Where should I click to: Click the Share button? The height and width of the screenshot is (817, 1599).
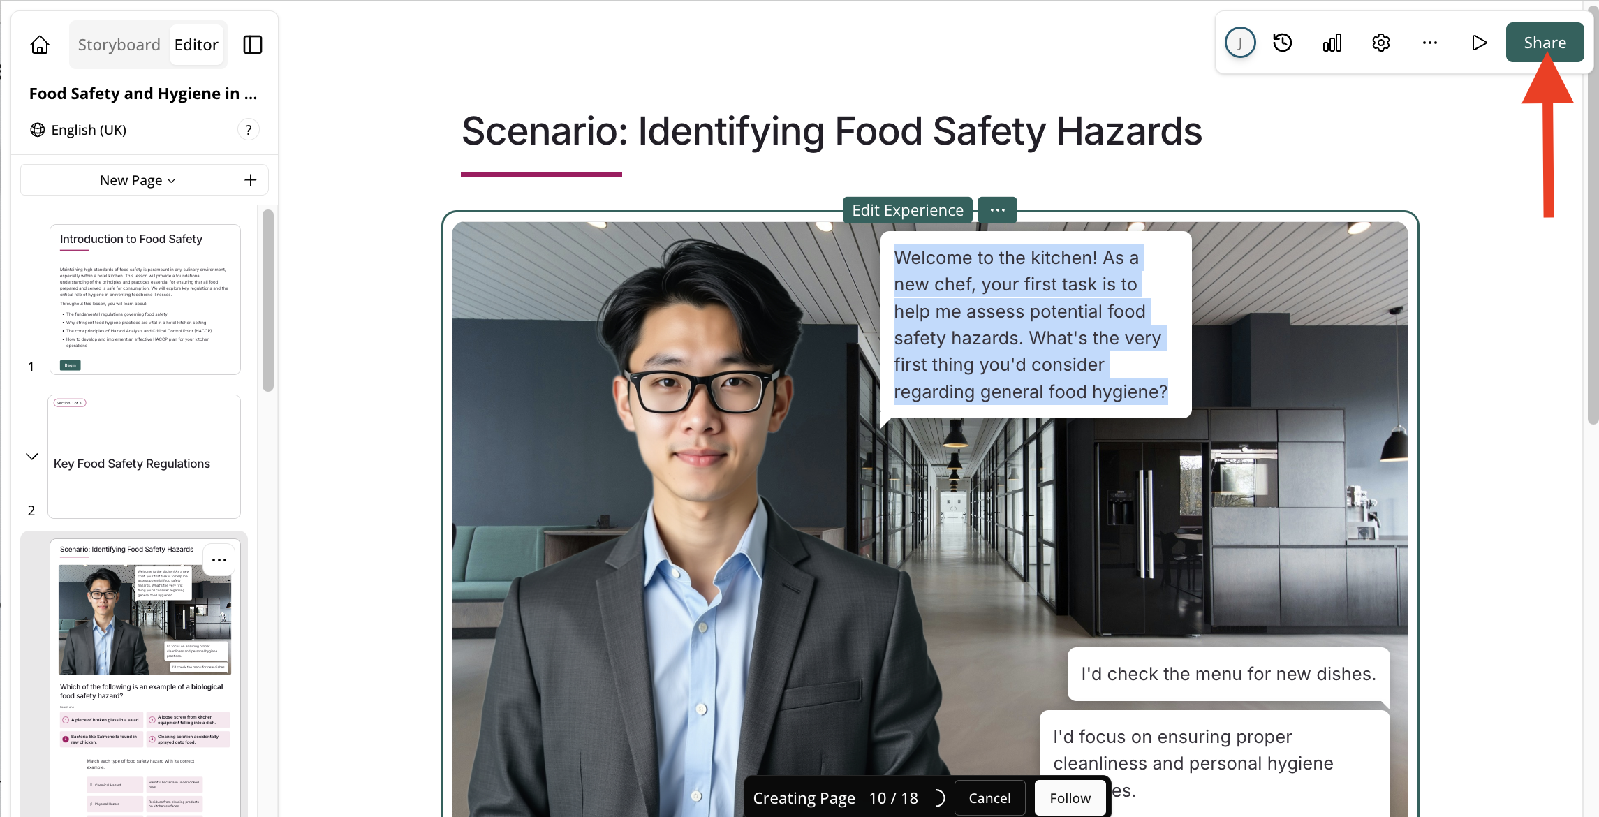click(1545, 43)
